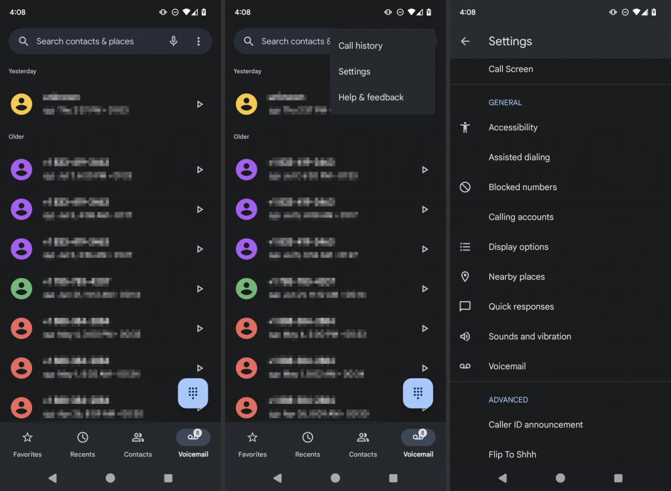Tap the search magnifying glass icon
Screen dimensions: 671x491
click(23, 41)
